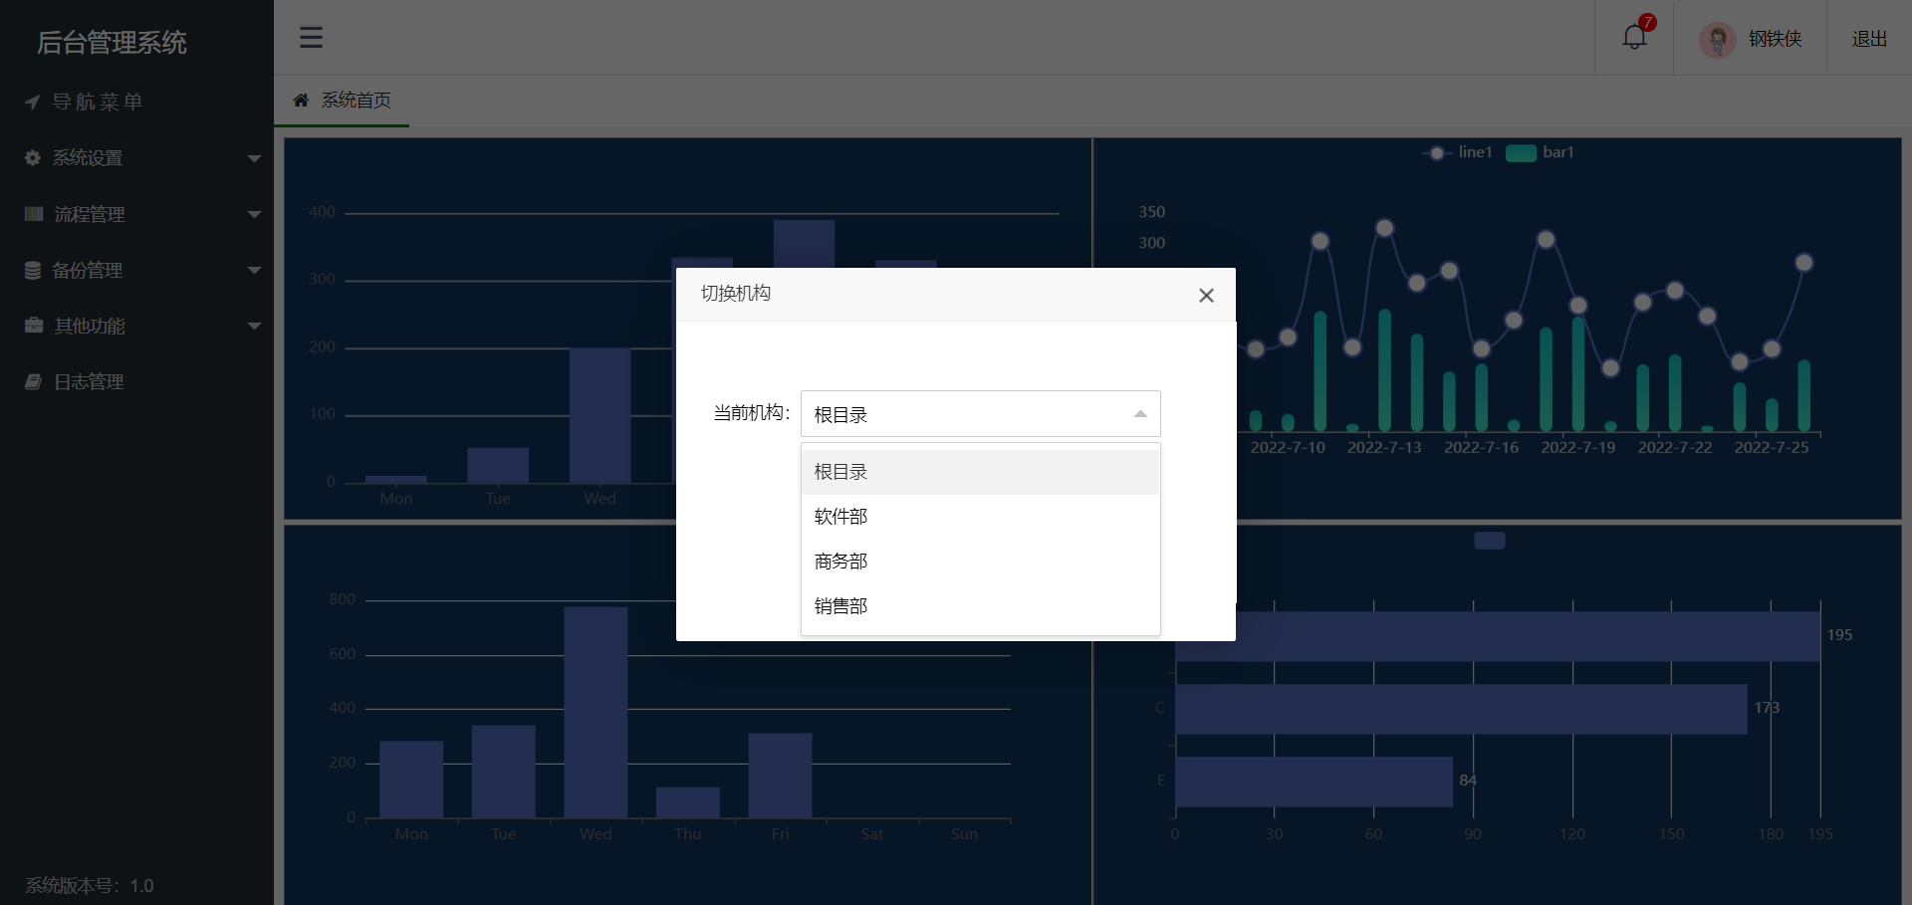Click the 导航菜单 navigation icon
The image size is (1912, 905).
31,102
